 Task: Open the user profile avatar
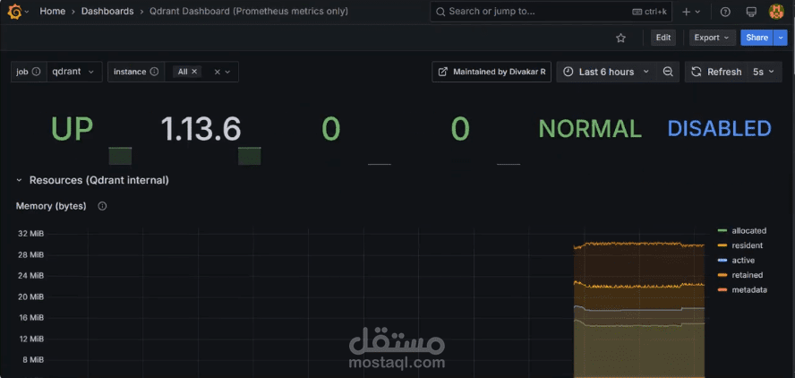(776, 11)
